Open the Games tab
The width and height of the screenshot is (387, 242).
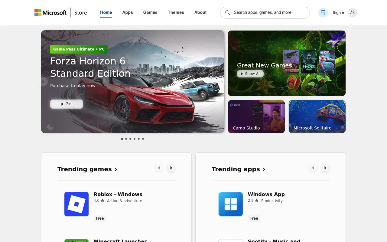point(150,12)
